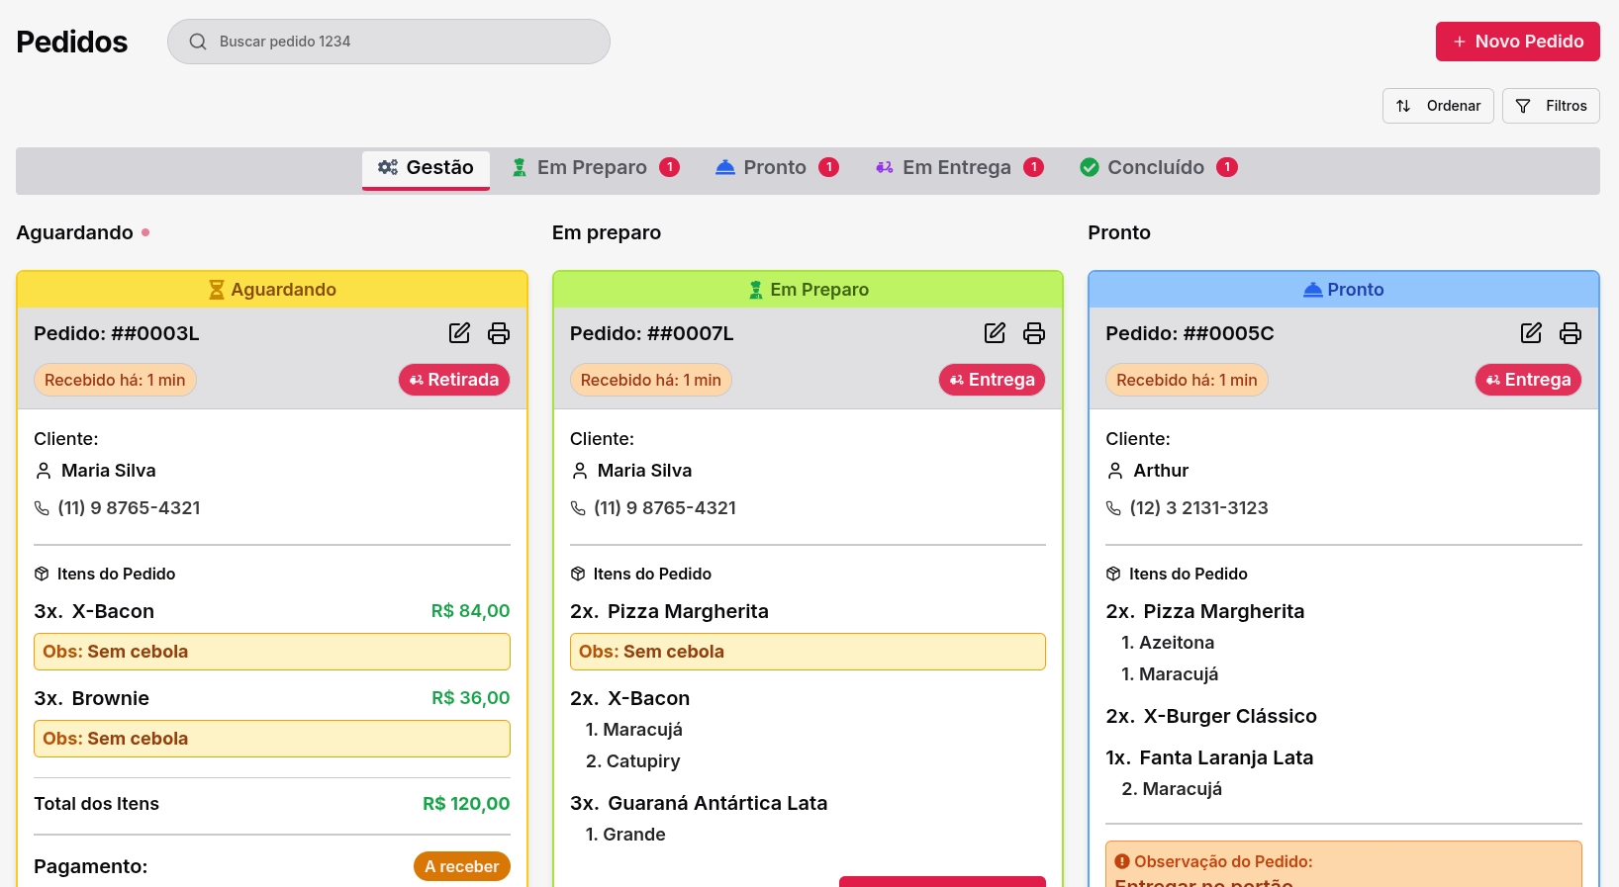Create a new order with Novo Pedido
The image size is (1619, 887).
pyautogui.click(x=1518, y=42)
